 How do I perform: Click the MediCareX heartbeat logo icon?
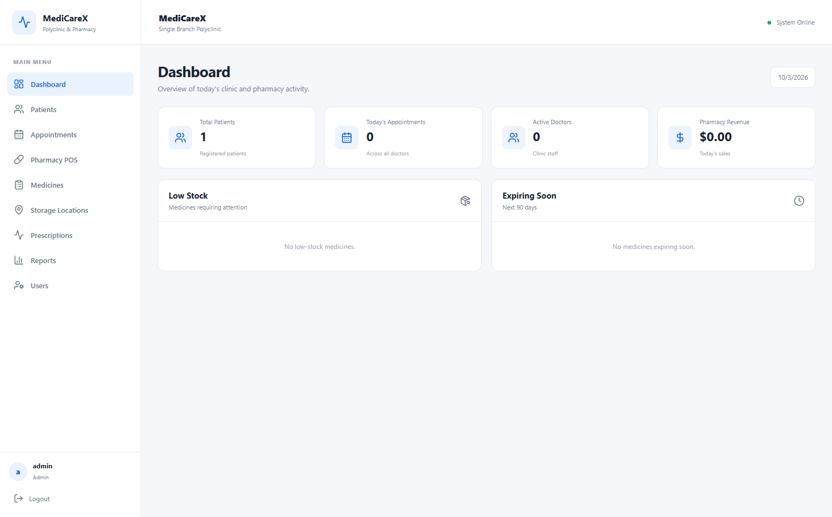(x=24, y=22)
